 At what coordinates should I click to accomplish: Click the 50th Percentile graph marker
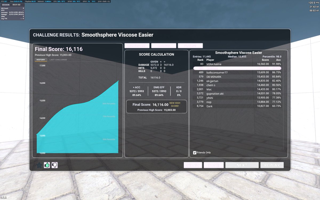coord(109,139)
